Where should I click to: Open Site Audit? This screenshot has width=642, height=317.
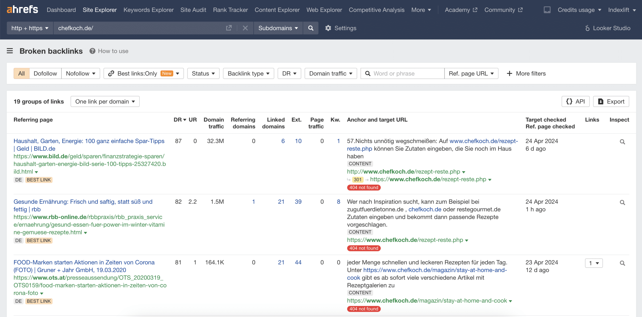pyautogui.click(x=193, y=10)
